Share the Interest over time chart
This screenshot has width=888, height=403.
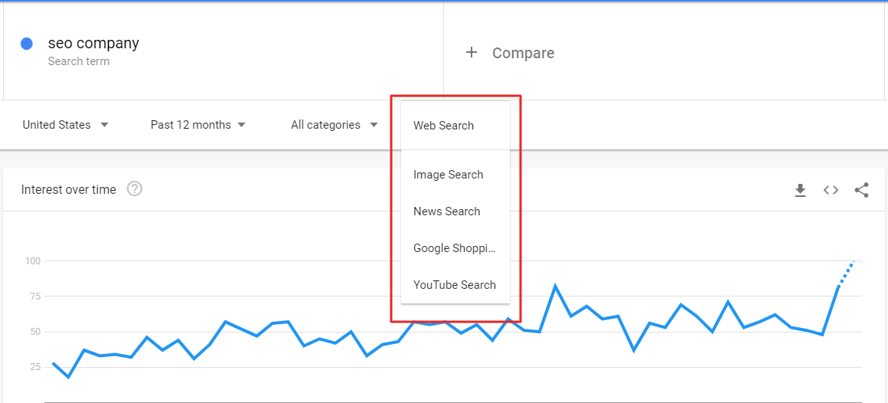(x=861, y=190)
